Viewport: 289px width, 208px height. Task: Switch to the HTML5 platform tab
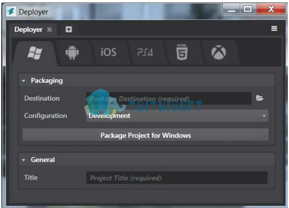coord(182,52)
